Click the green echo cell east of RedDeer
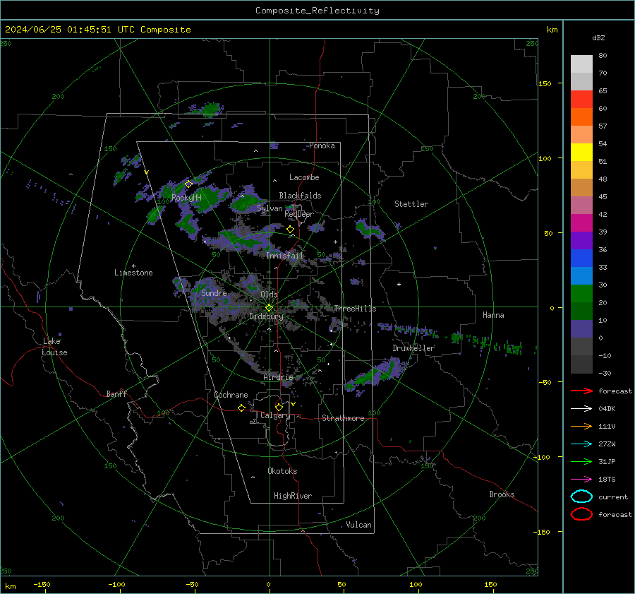 click(369, 229)
